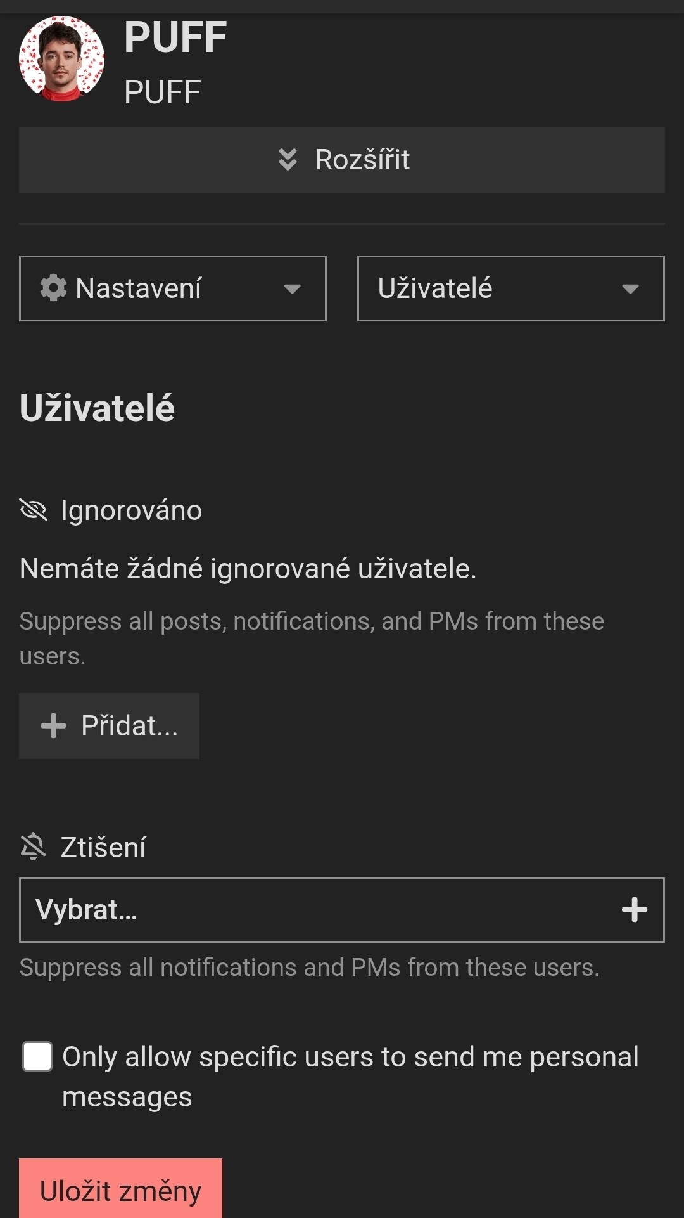Image resolution: width=684 pixels, height=1218 pixels.
Task: Click the smaller PUFF name subtitle
Action: pos(163,92)
